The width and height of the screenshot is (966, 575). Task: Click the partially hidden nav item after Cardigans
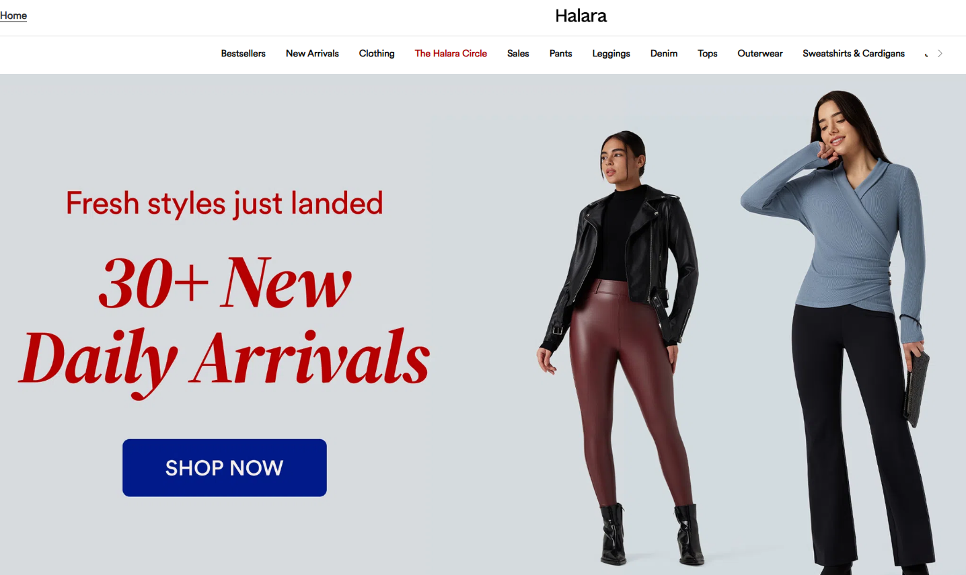coord(927,53)
